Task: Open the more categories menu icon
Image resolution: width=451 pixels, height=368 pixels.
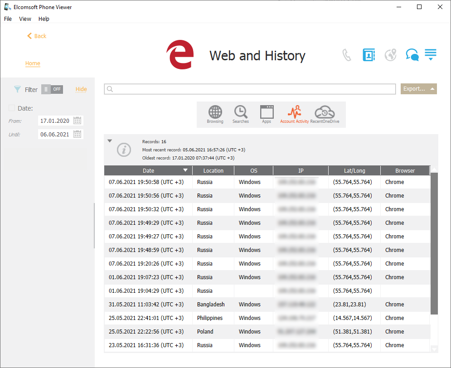Action: point(431,54)
